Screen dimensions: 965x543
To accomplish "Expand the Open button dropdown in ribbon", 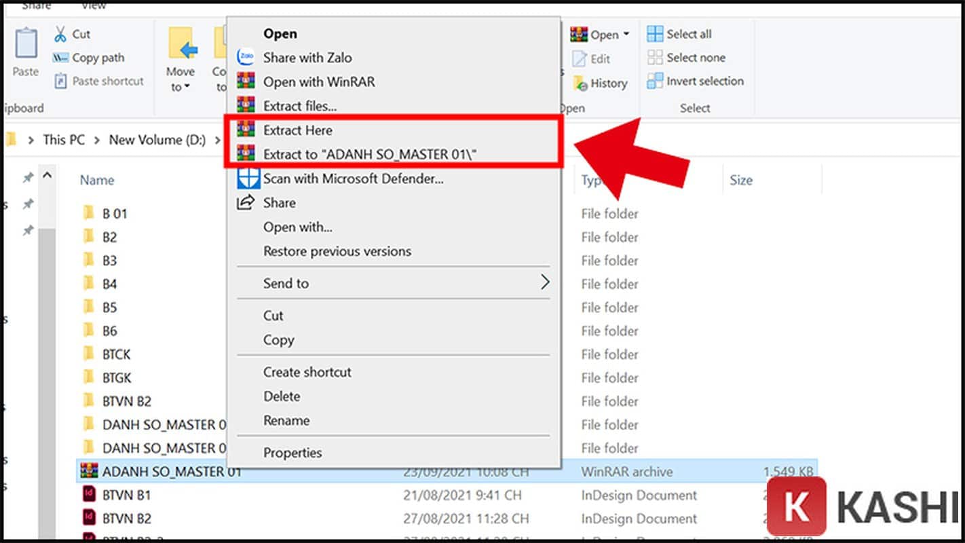I will pyautogui.click(x=626, y=34).
